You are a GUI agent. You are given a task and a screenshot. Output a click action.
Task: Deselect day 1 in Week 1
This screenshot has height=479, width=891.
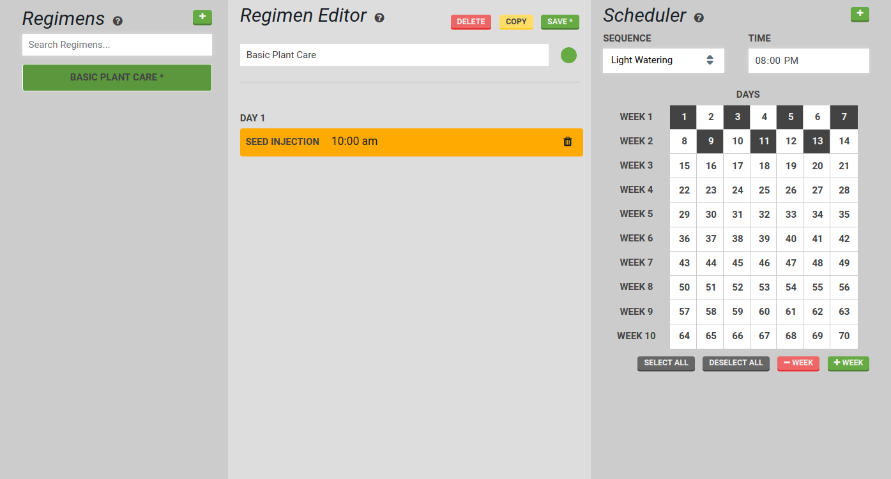coord(683,117)
